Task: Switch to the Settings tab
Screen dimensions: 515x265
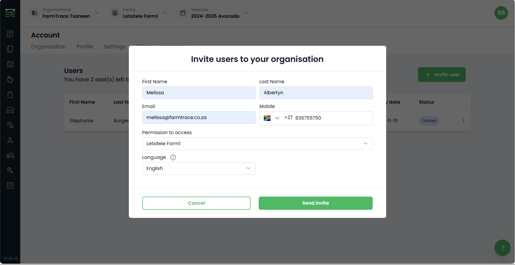Action: pyautogui.click(x=115, y=47)
